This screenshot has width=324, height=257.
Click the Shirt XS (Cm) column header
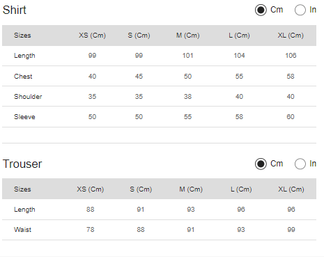tap(92, 36)
